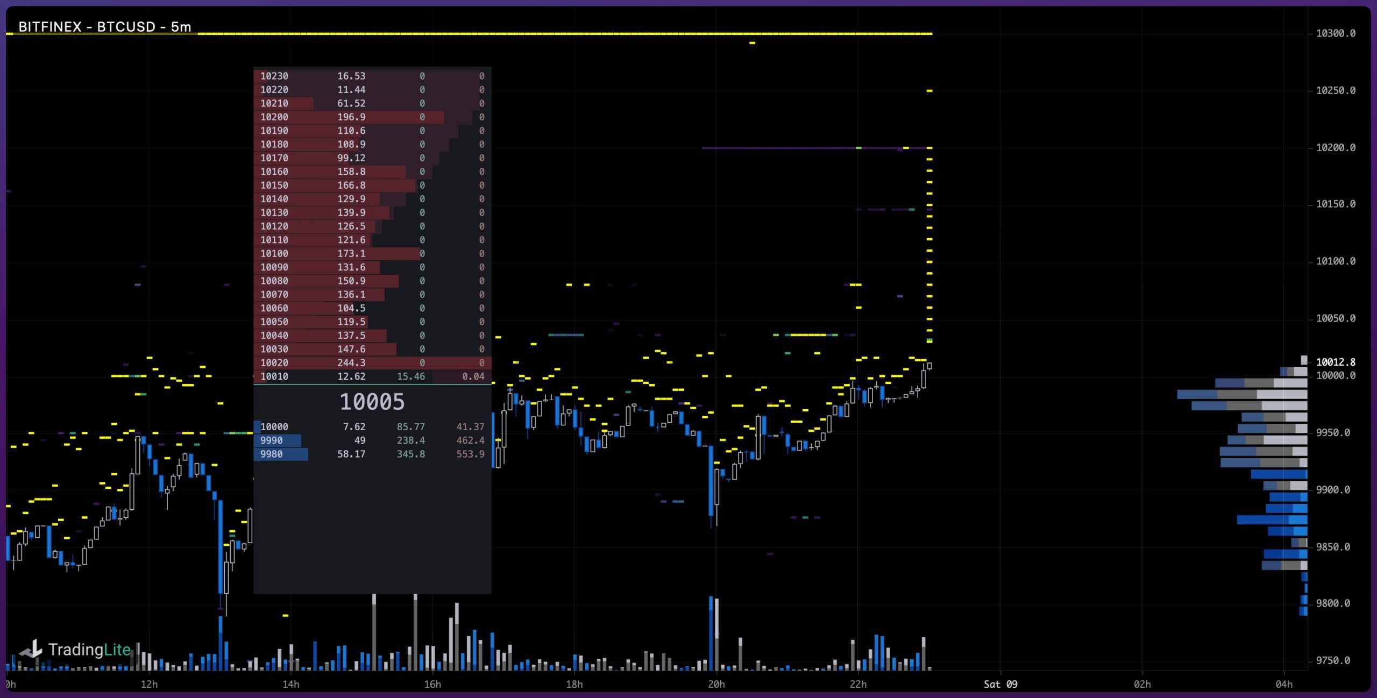Click the 9750.0 label on price axis

(1332, 660)
